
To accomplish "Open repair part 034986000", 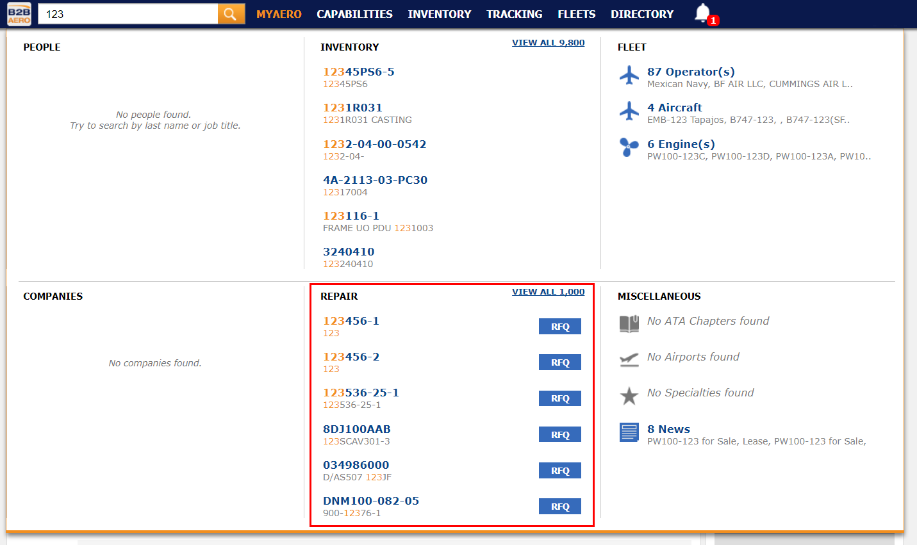I will [x=356, y=465].
